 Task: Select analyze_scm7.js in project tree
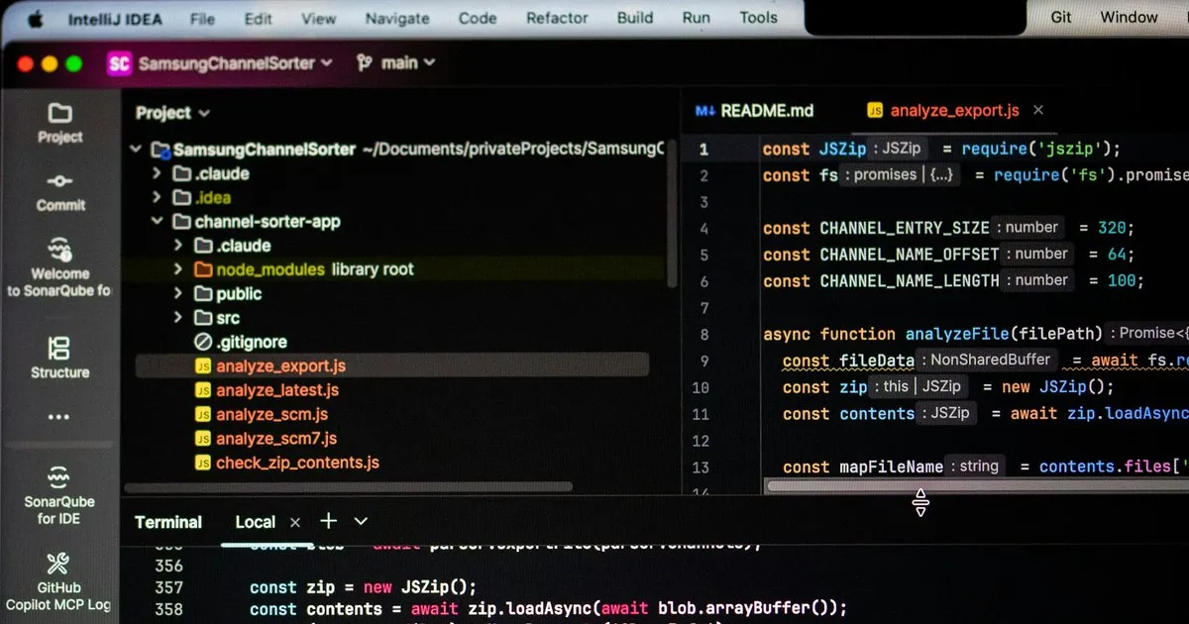point(276,438)
